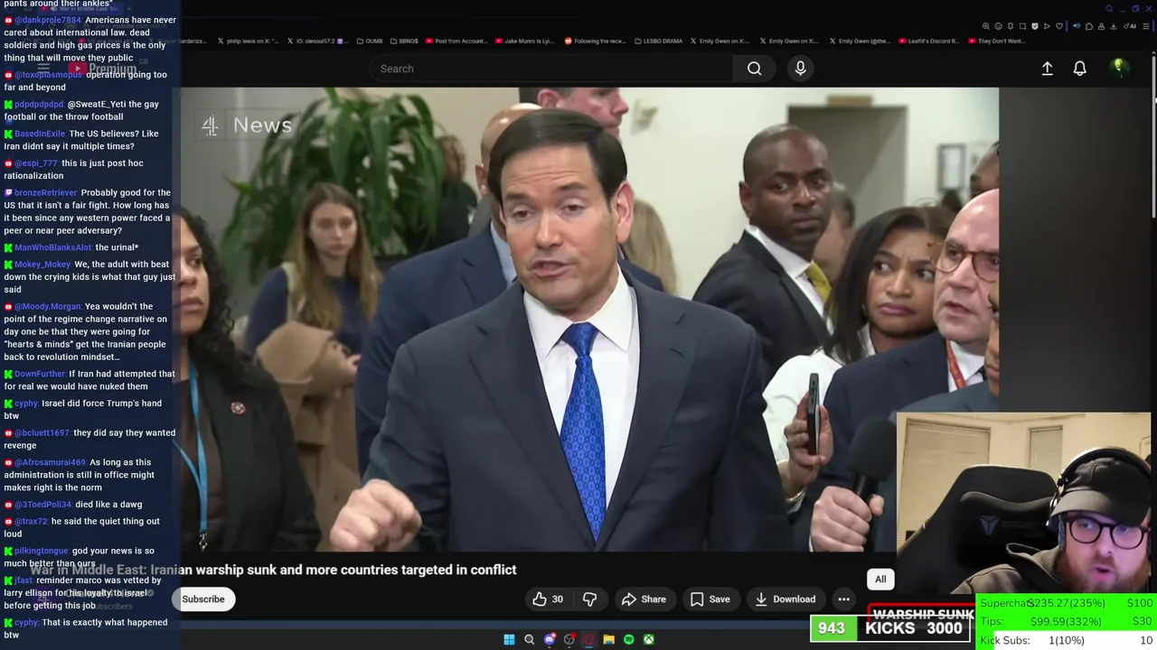The image size is (1157, 650).
Task: Click the like count '30'
Action: [x=557, y=599]
